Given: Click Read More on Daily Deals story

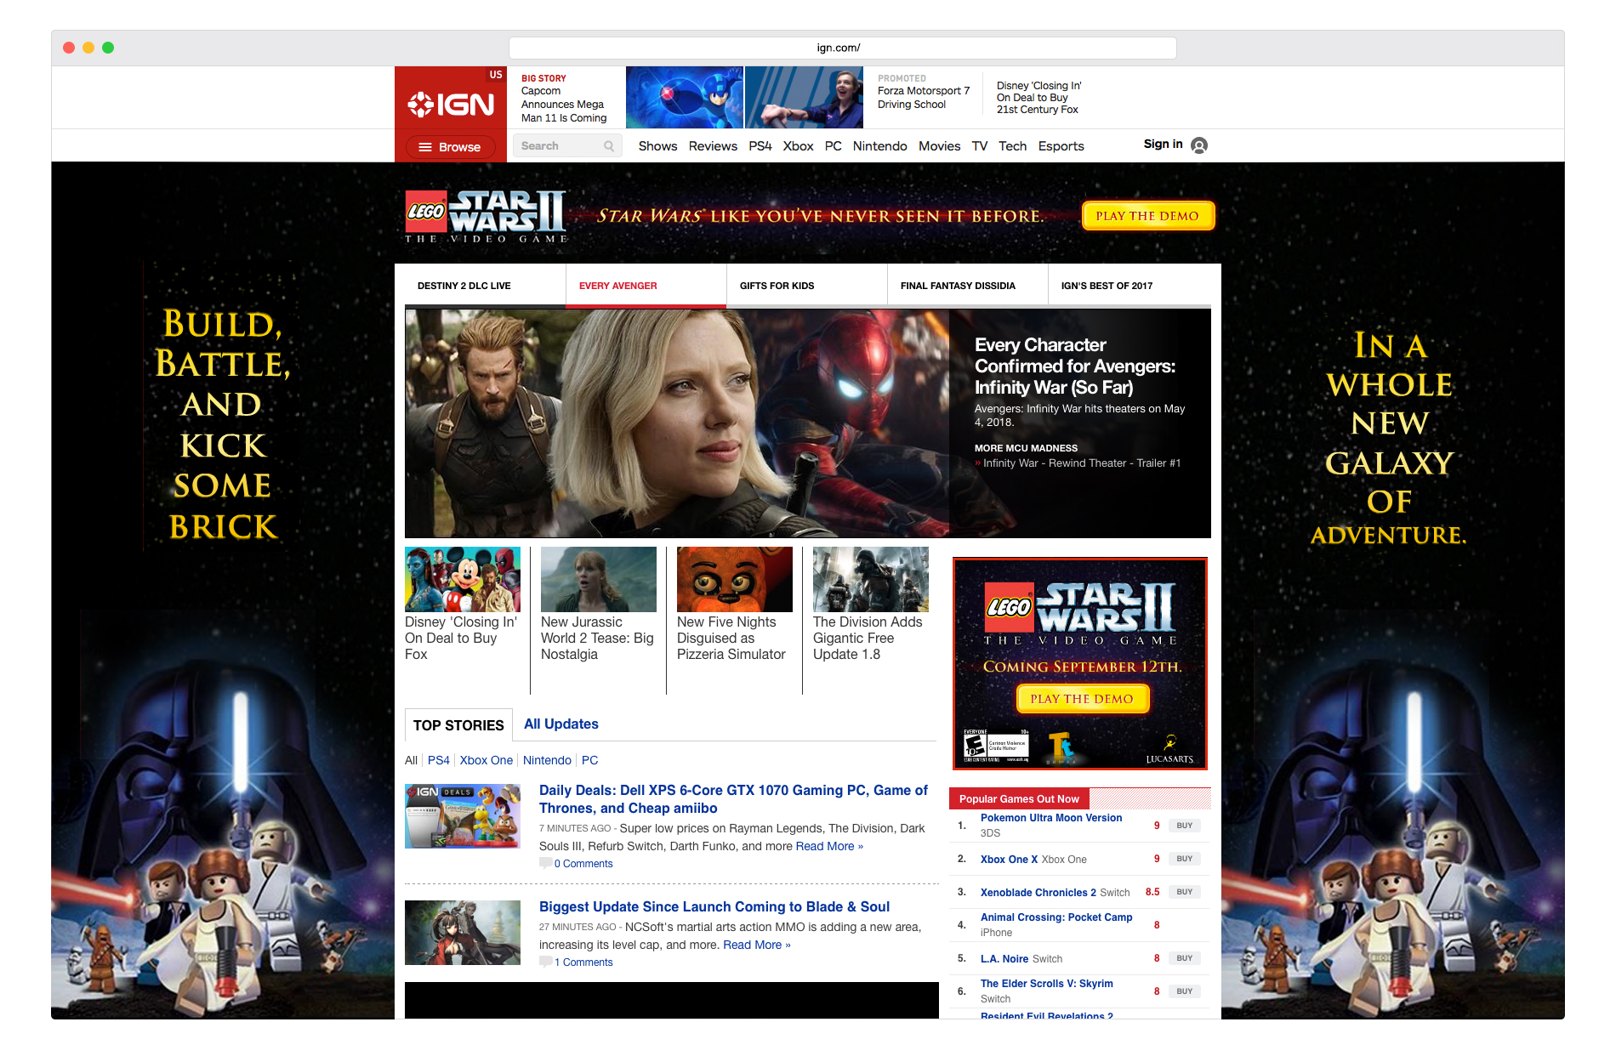Looking at the screenshot, I should click(x=829, y=847).
